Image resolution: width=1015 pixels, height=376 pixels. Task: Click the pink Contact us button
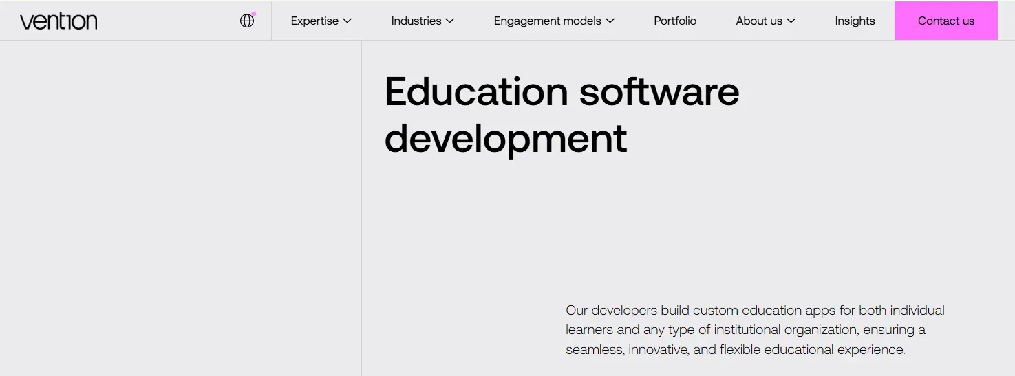946,21
